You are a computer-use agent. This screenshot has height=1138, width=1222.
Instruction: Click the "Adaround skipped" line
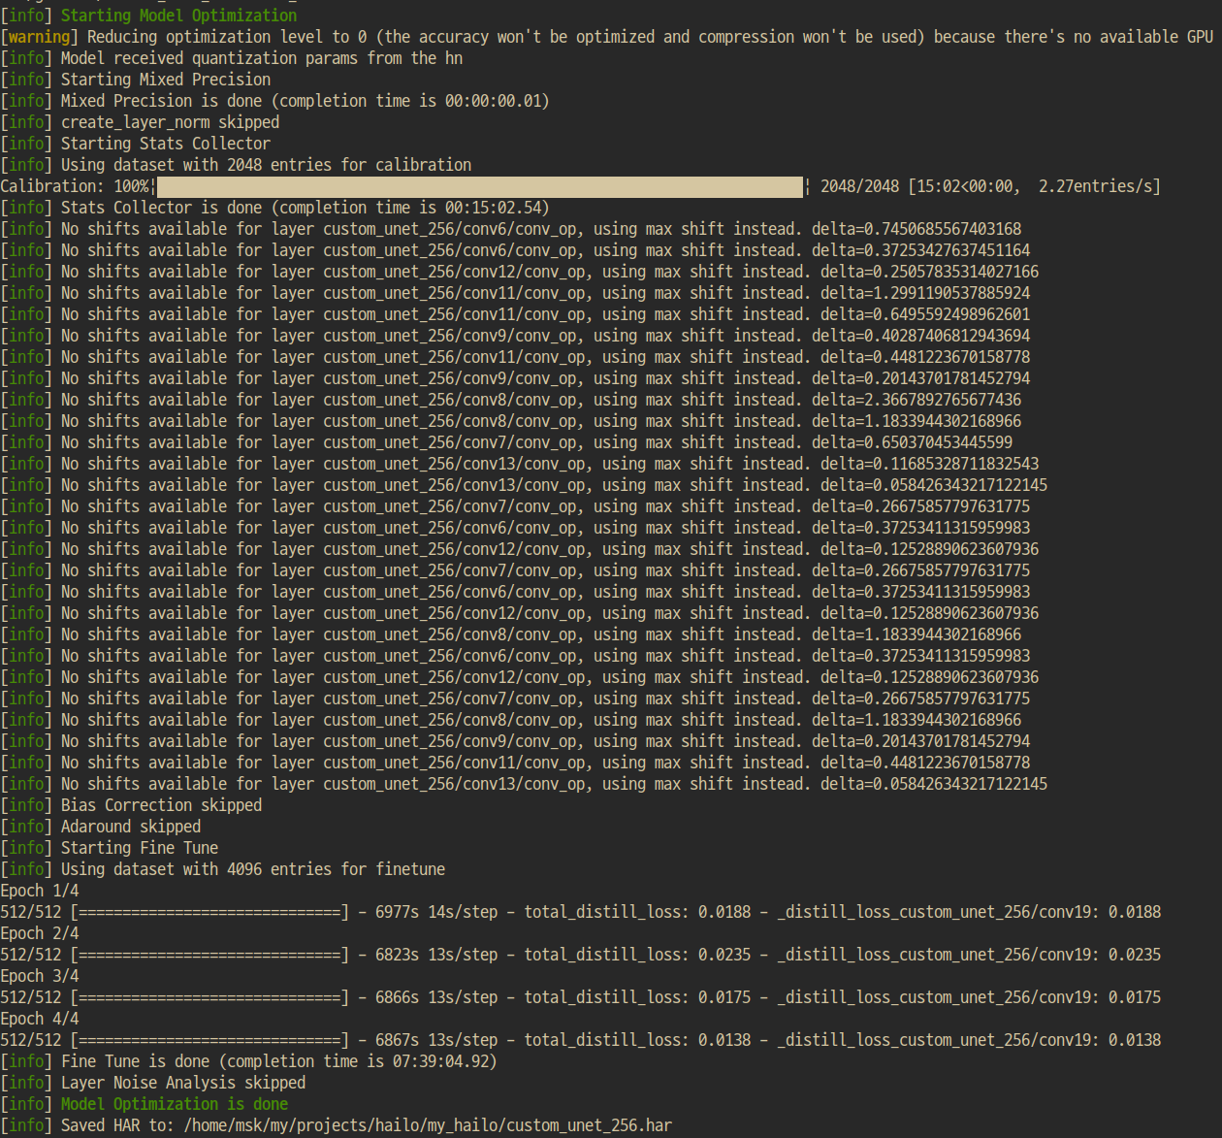coord(131,827)
